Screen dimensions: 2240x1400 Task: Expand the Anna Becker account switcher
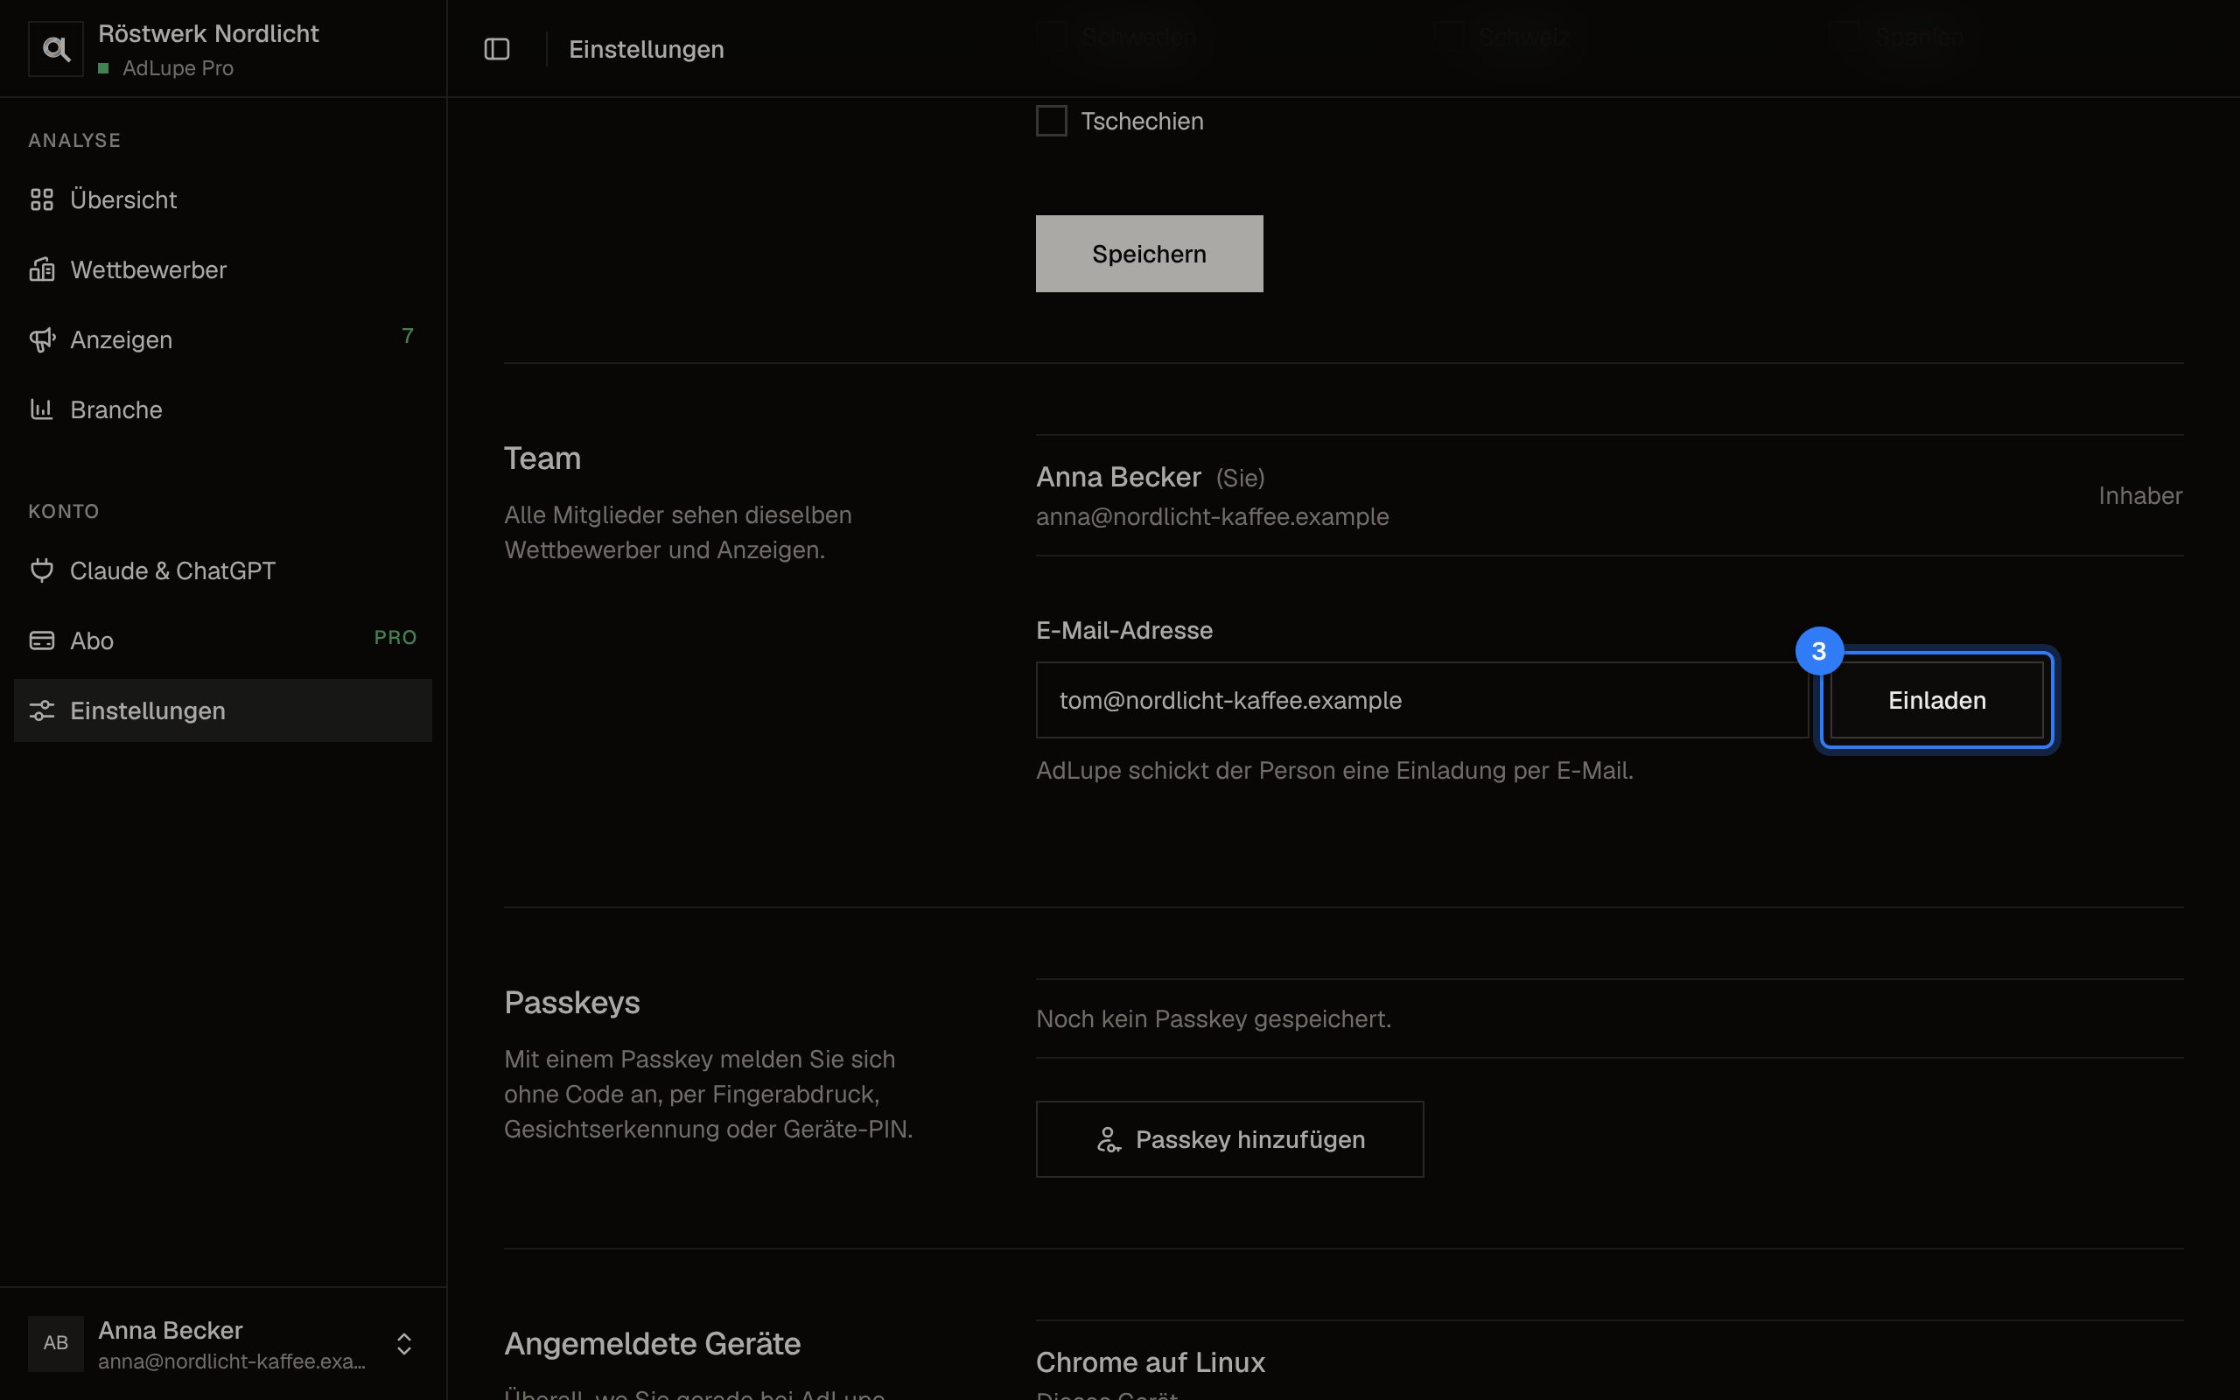tap(403, 1343)
